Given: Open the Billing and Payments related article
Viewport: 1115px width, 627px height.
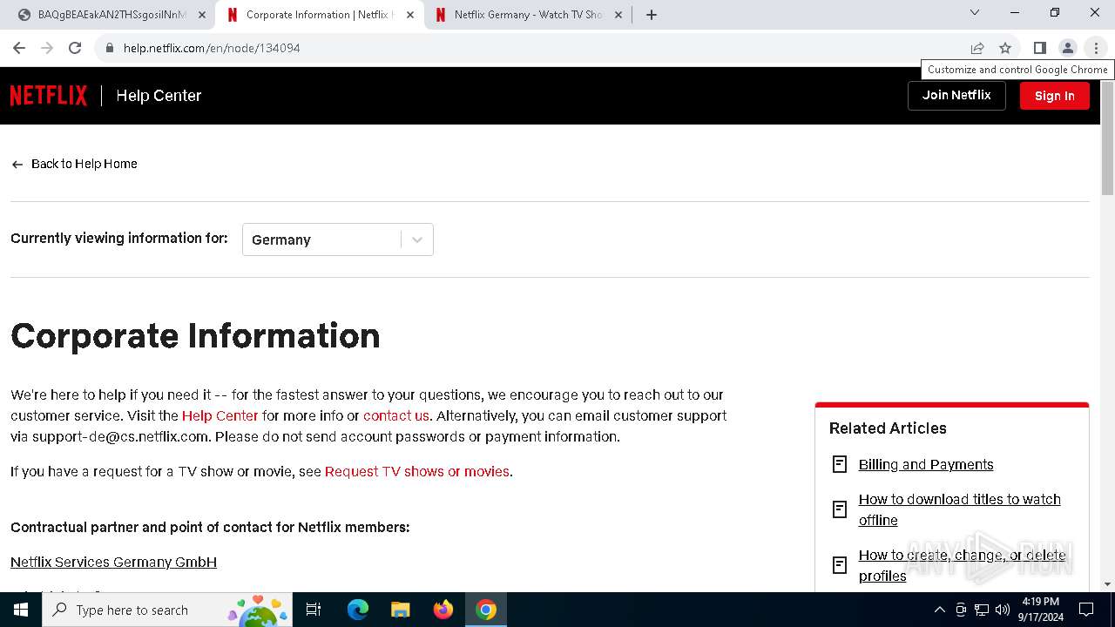Looking at the screenshot, I should (926, 464).
